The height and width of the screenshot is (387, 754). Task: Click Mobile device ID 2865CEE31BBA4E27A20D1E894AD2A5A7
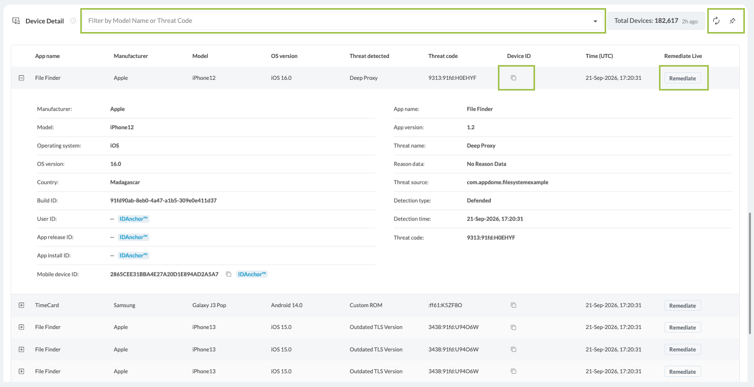pos(164,274)
